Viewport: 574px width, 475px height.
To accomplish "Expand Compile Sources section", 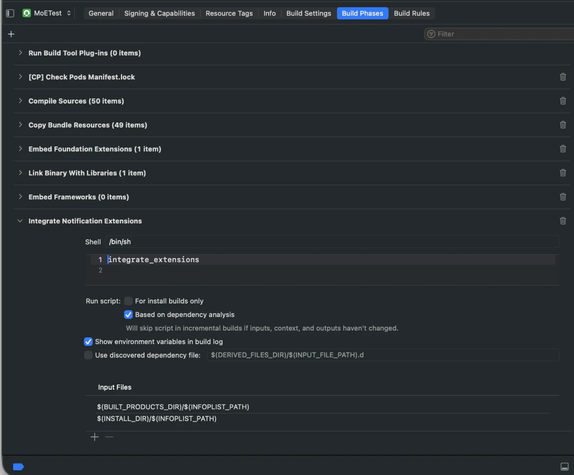I will [20, 100].
